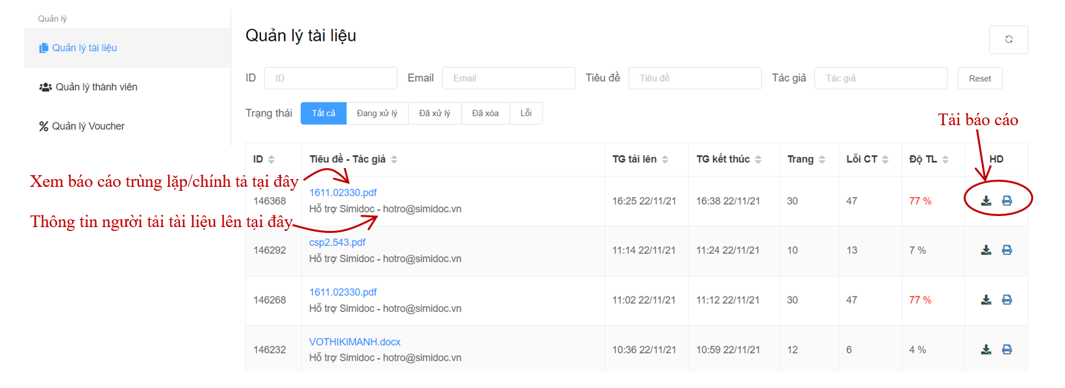Click upload time 16:25 22/11/21

point(644,201)
